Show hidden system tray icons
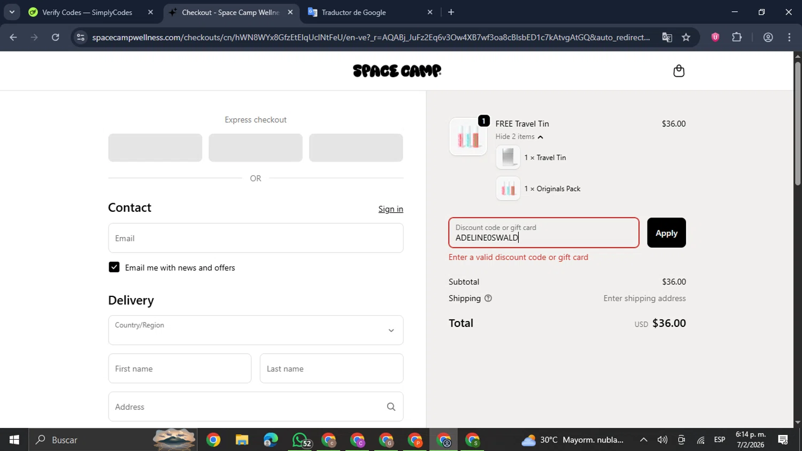The width and height of the screenshot is (802, 451). [643, 440]
